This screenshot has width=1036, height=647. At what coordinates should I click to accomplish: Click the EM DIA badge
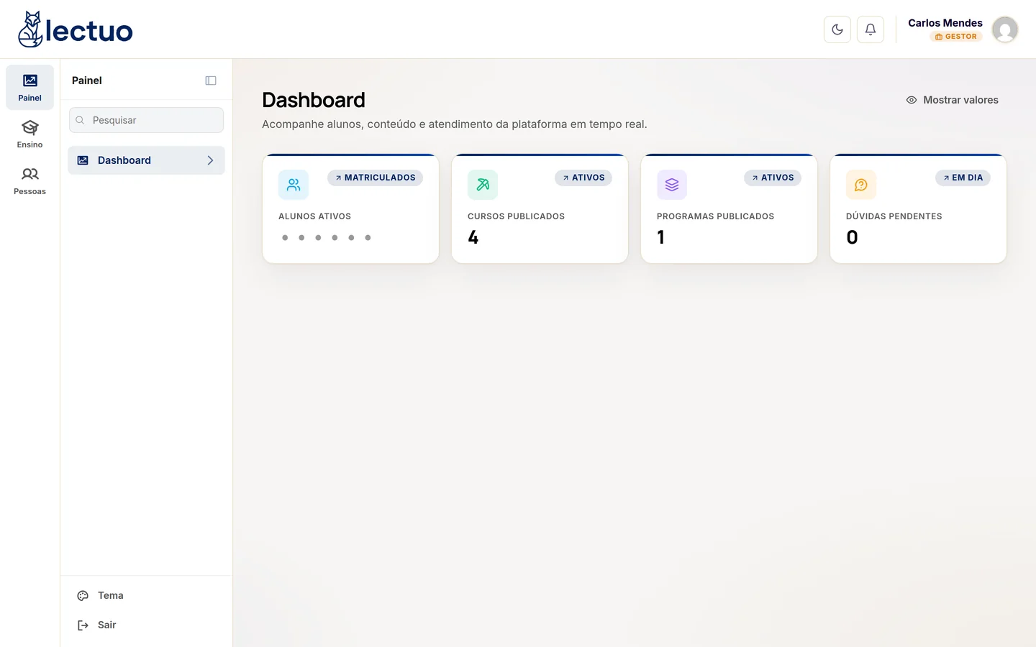[x=963, y=178]
